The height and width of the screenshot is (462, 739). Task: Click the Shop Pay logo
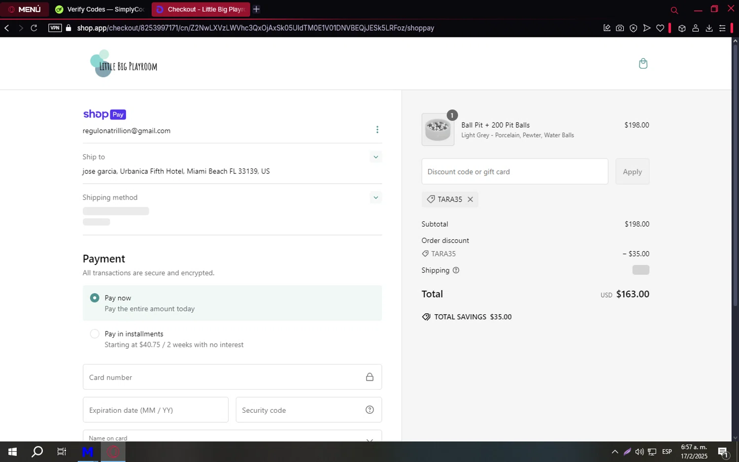[104, 114]
